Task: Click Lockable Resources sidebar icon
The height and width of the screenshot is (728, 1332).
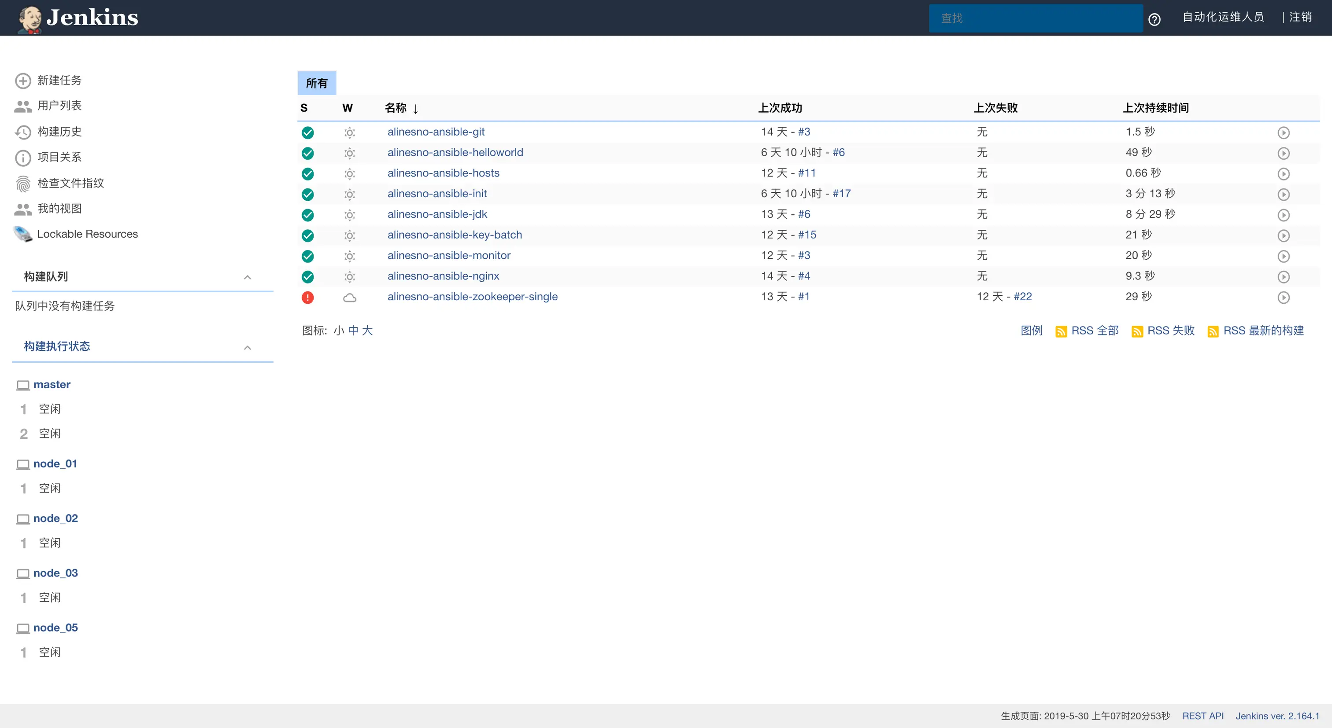Action: pos(23,234)
